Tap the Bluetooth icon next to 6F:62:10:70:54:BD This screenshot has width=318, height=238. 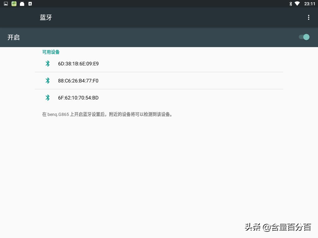48,98
